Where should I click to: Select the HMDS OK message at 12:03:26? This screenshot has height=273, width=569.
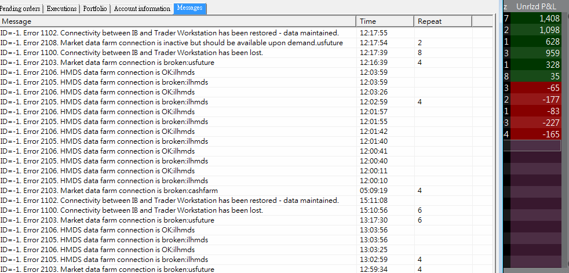coord(97,92)
